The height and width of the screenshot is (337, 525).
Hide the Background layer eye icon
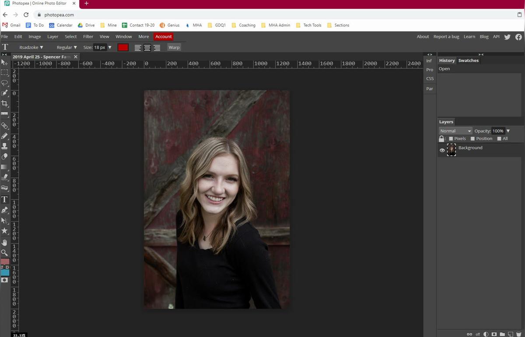point(442,150)
